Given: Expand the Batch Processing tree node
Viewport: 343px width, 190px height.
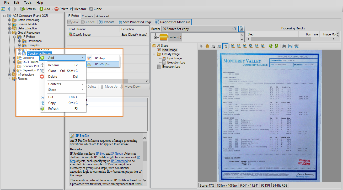Looking at the screenshot, I should 10,20.
